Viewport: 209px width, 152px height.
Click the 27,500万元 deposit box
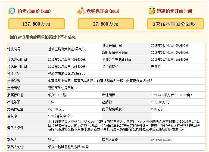point(106,24)
